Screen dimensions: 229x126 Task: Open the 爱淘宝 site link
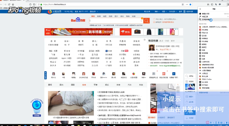click(67, 51)
